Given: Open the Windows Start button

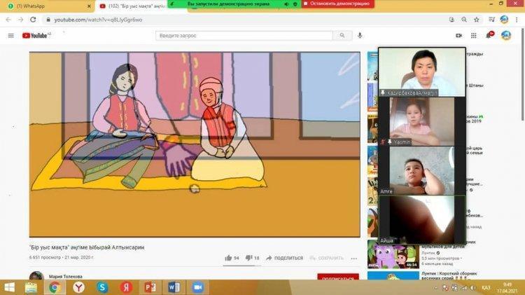Looking at the screenshot, I should 9,287.
